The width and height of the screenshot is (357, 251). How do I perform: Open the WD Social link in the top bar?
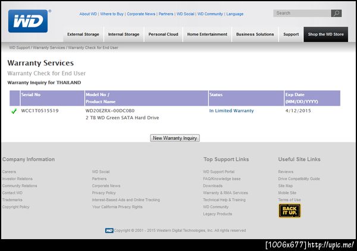pyautogui.click(x=185, y=14)
